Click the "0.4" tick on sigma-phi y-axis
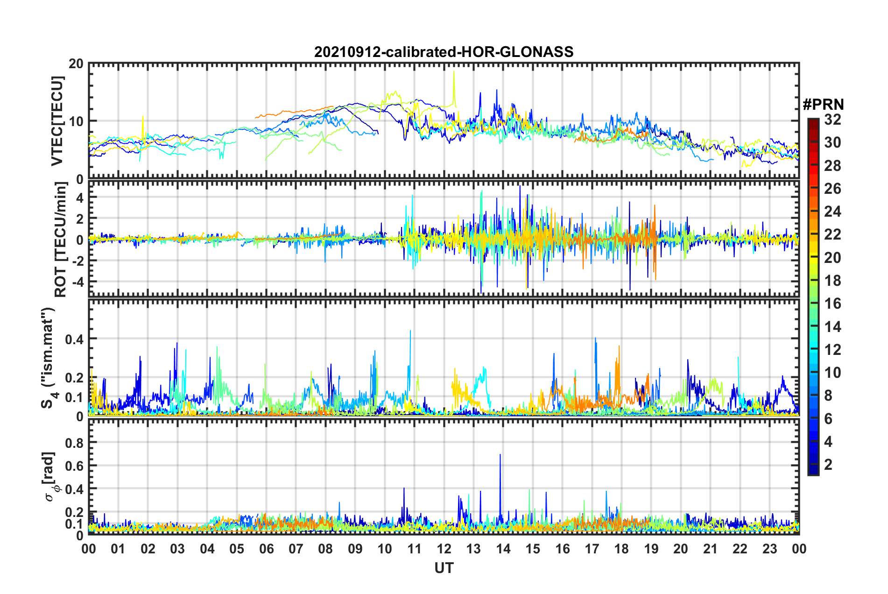The width and height of the screenshot is (888, 594). (x=75, y=489)
